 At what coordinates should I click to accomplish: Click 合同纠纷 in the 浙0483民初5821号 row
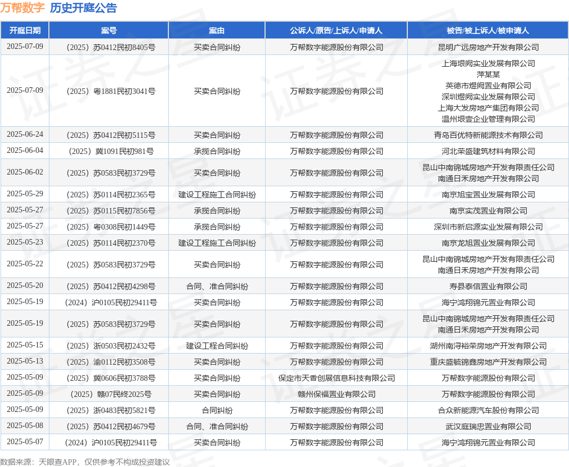(217, 410)
